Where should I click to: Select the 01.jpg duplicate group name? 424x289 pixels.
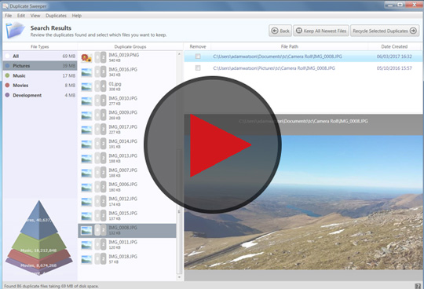[x=115, y=84]
